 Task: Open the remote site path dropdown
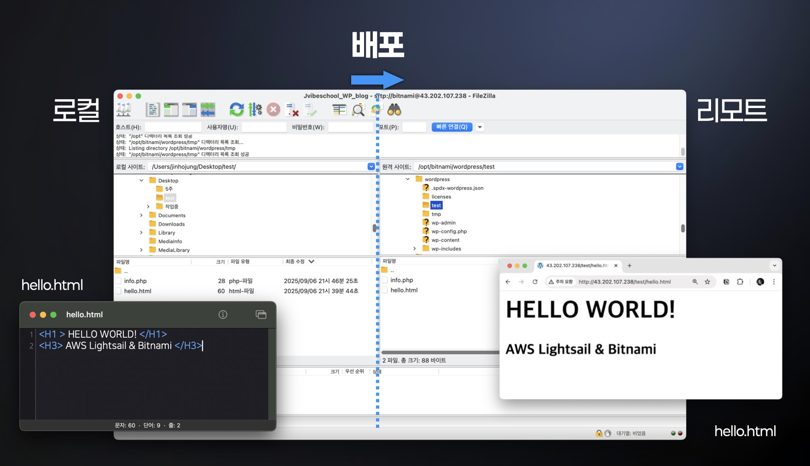pos(679,167)
